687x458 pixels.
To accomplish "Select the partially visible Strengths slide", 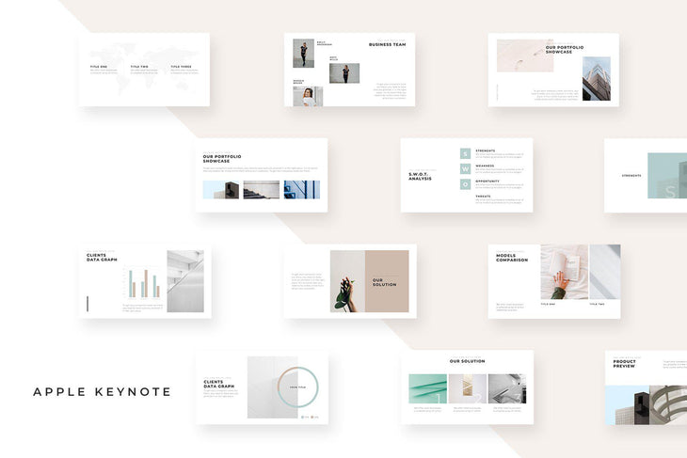I will point(646,176).
